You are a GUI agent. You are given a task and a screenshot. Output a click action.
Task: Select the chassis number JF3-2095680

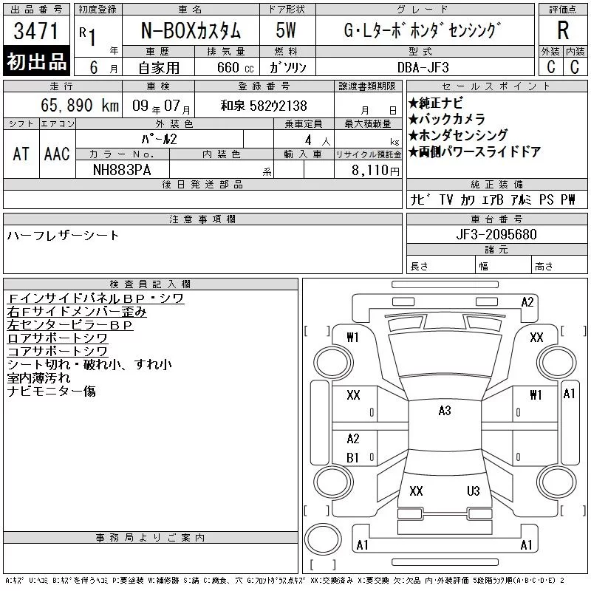pyautogui.click(x=496, y=234)
